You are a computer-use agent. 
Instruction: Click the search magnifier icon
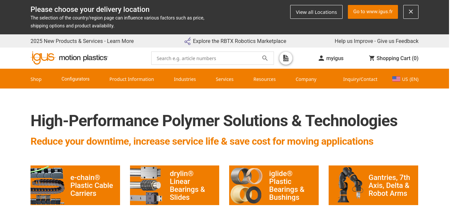[265, 58]
